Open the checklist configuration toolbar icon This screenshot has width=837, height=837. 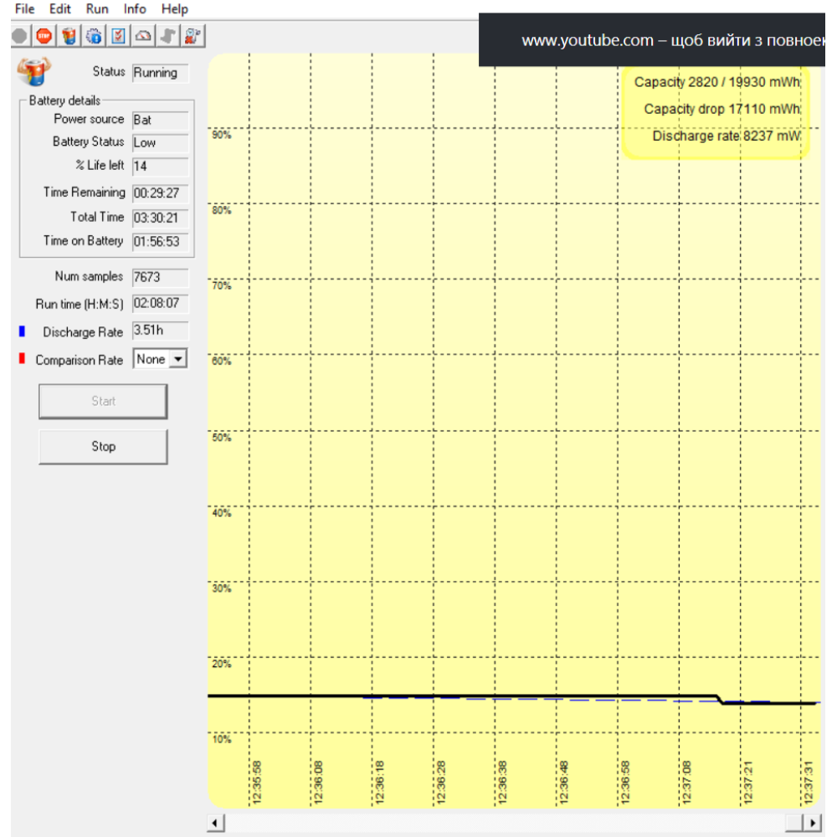pos(119,36)
